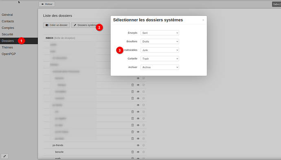
Task: Click the Créer un dossier button
Action: (x=57, y=25)
